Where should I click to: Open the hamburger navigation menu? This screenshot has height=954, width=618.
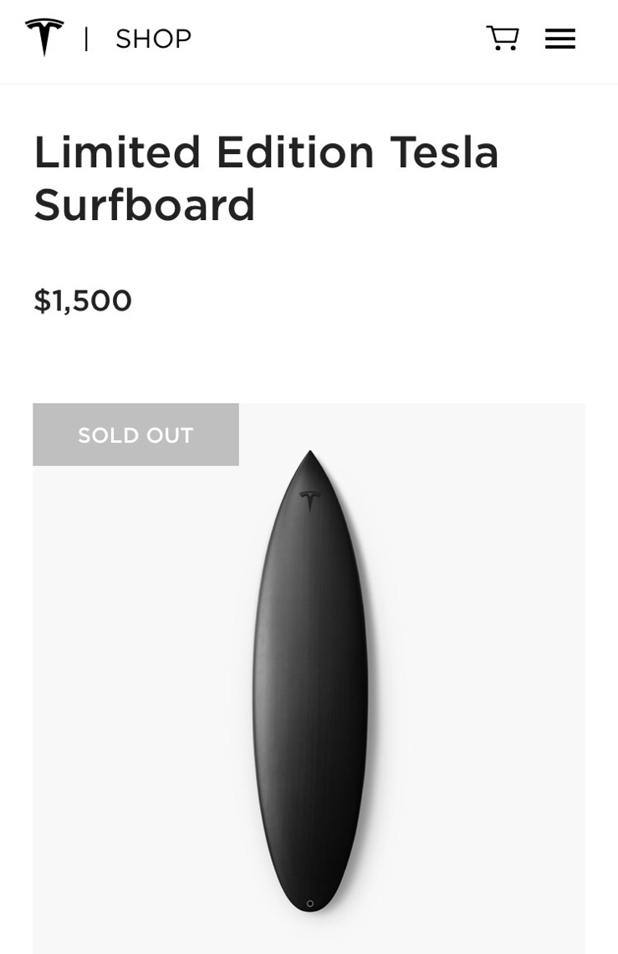(559, 38)
